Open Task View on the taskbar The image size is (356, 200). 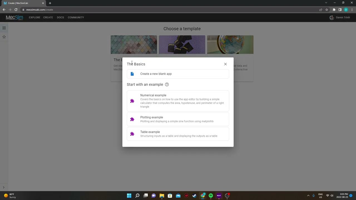(145, 196)
